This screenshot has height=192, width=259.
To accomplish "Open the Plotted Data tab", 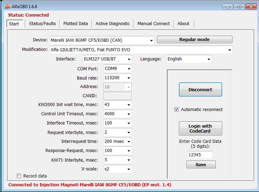I will pos(75,24).
